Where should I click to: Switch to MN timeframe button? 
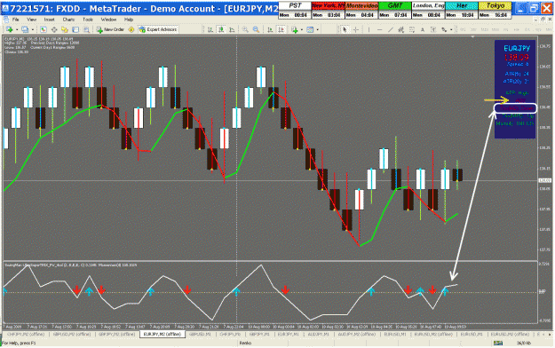coord(548,29)
